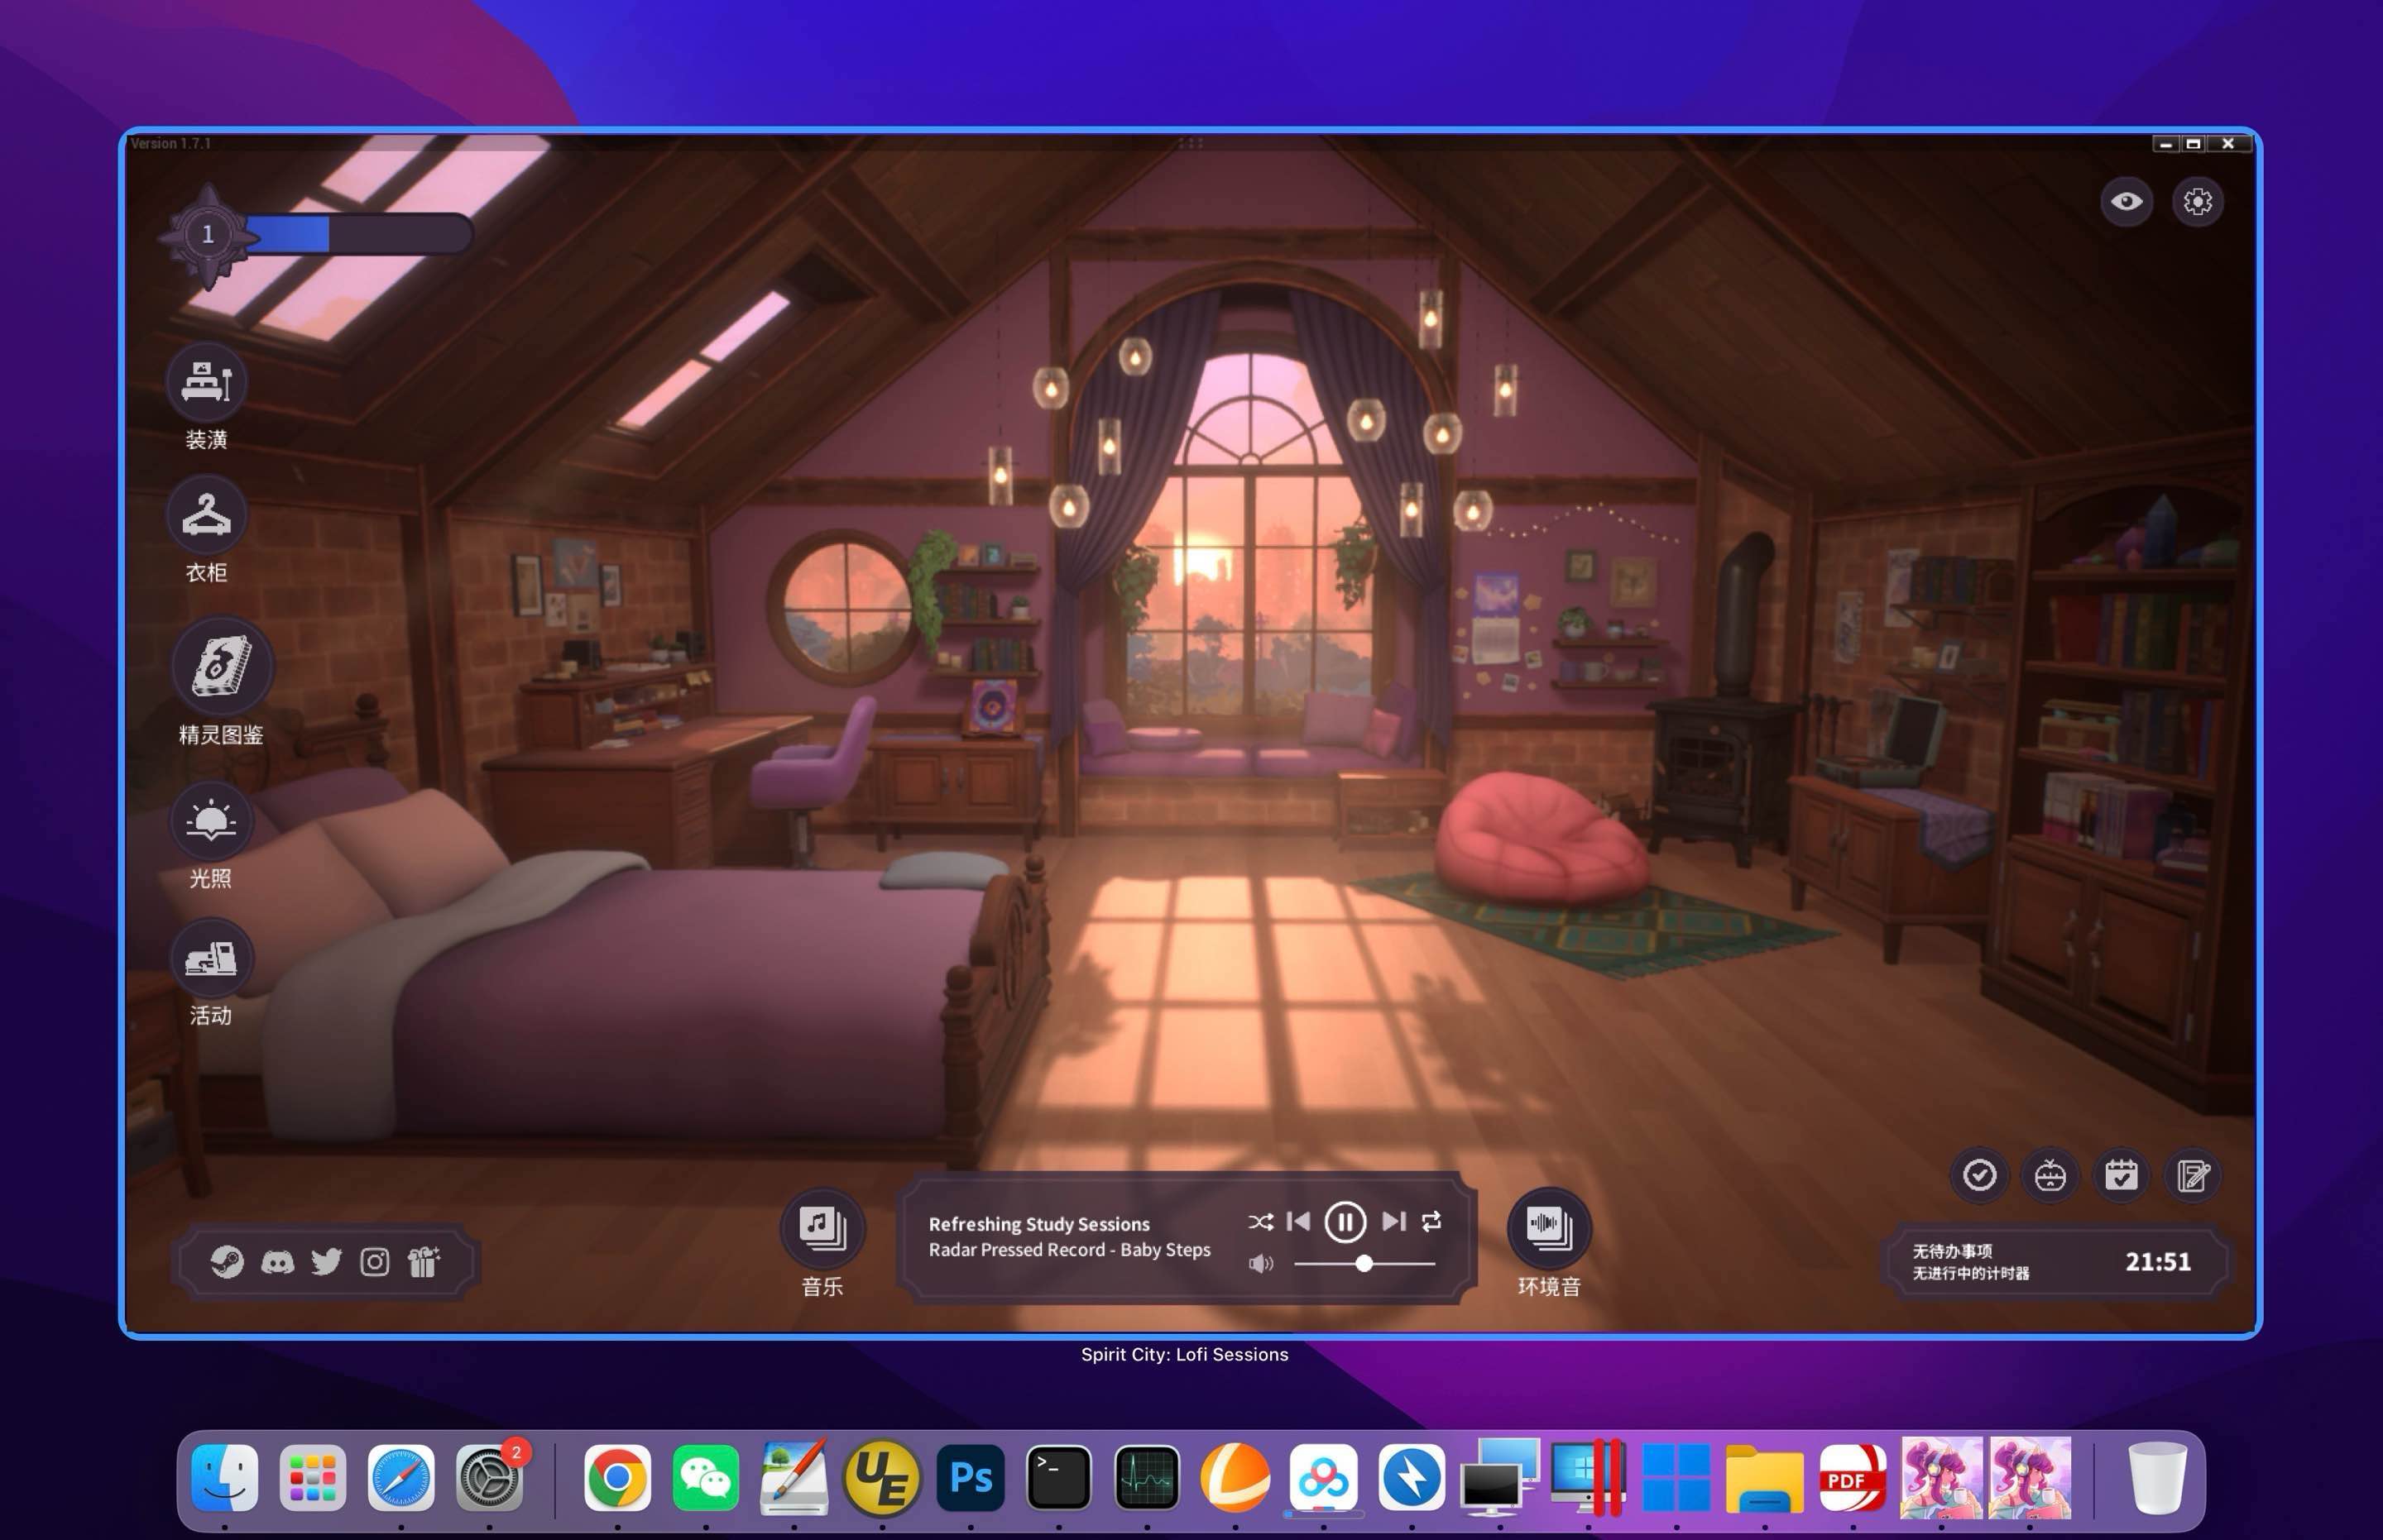Minimize the Spirit City game window
The image size is (2383, 1540).
click(x=2166, y=144)
